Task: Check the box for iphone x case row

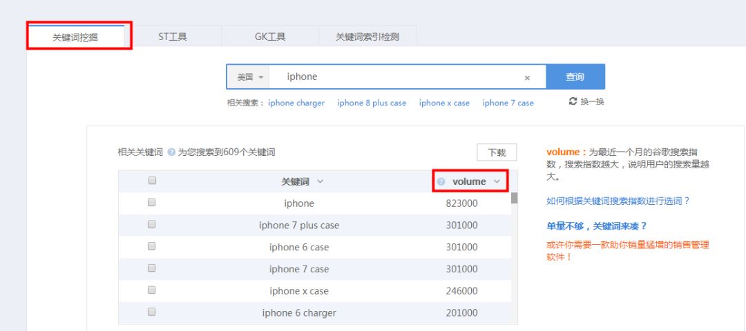Action: (152, 290)
